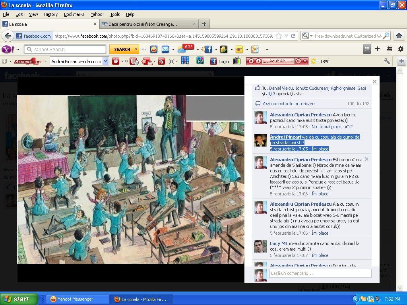Expand the Andrei Pinzari toolbar combo box
This screenshot has height=305, width=407.
pos(106,61)
